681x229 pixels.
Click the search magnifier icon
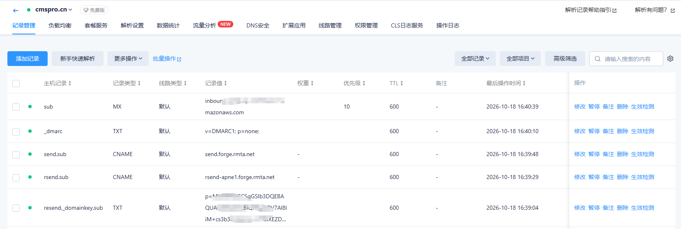click(598, 59)
